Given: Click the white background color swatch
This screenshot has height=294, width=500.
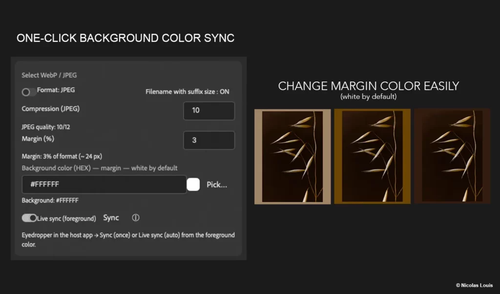Looking at the screenshot, I should point(193,185).
